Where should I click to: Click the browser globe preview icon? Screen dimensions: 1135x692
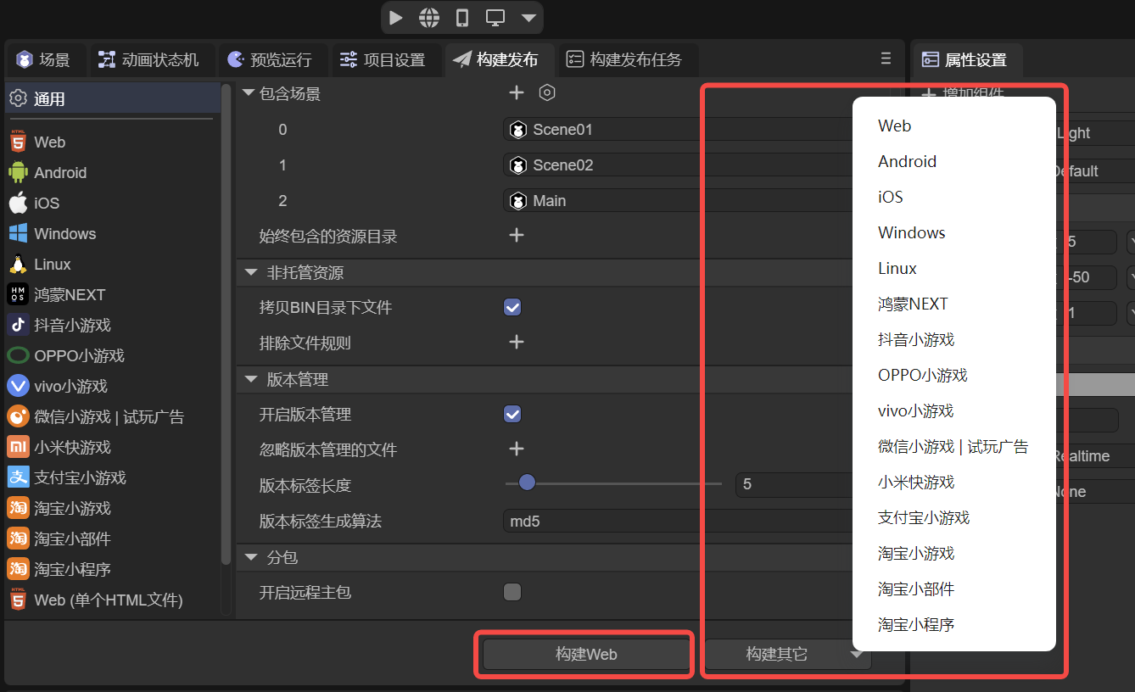pyautogui.click(x=429, y=18)
